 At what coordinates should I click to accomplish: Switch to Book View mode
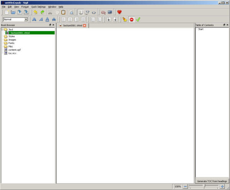click(81, 13)
